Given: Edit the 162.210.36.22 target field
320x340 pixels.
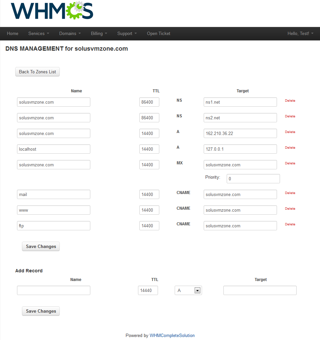Looking at the screenshot, I should pyautogui.click(x=240, y=133).
